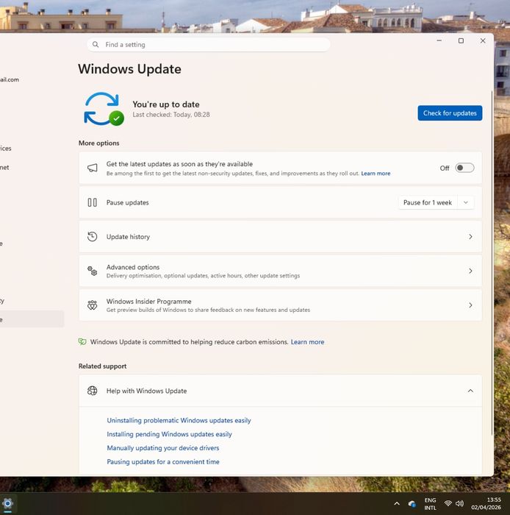The width and height of the screenshot is (510, 515).
Task: Open the Wi-Fi network tray icon
Action: point(448,504)
